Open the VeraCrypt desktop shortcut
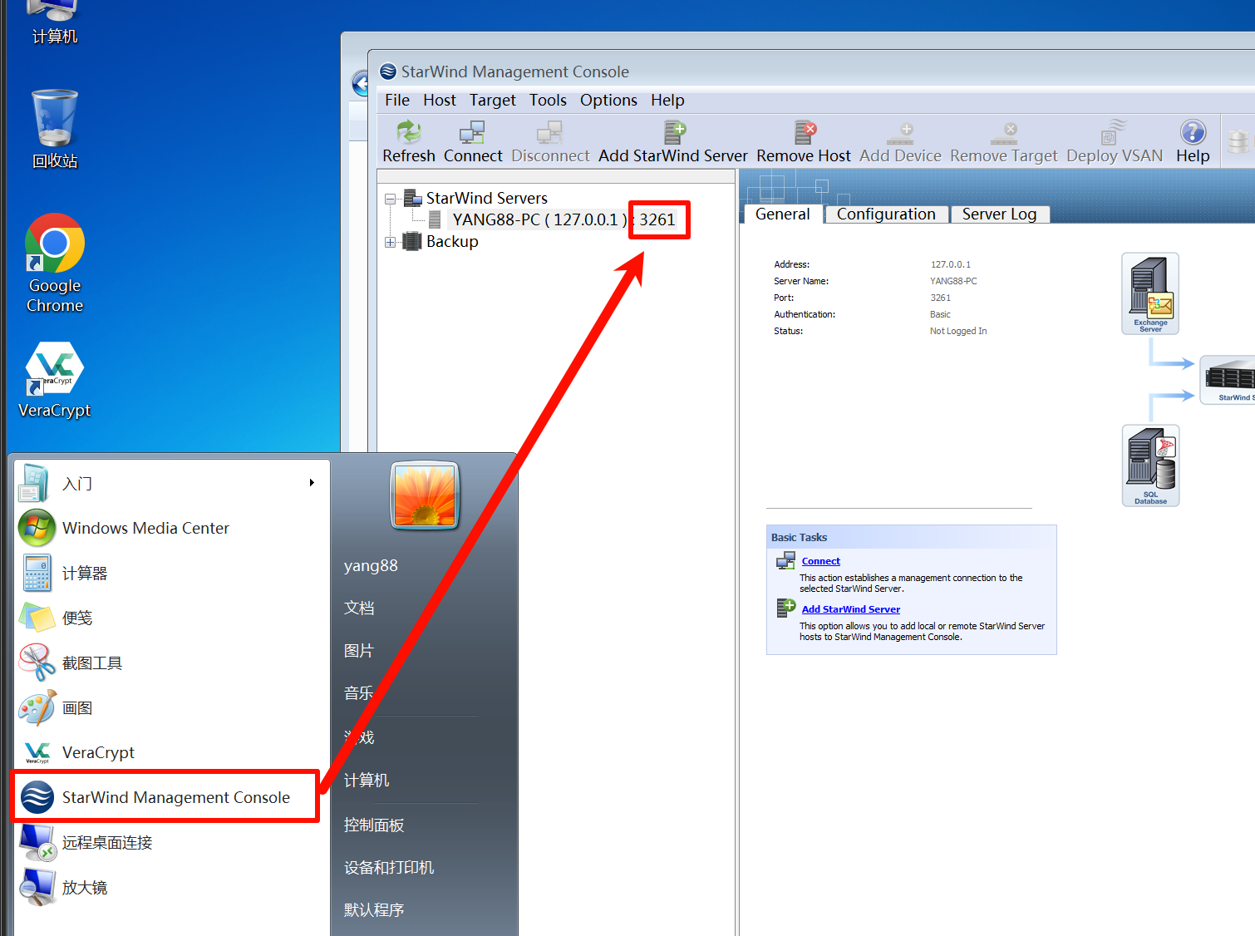Viewport: 1255px width, 936px height. click(55, 380)
